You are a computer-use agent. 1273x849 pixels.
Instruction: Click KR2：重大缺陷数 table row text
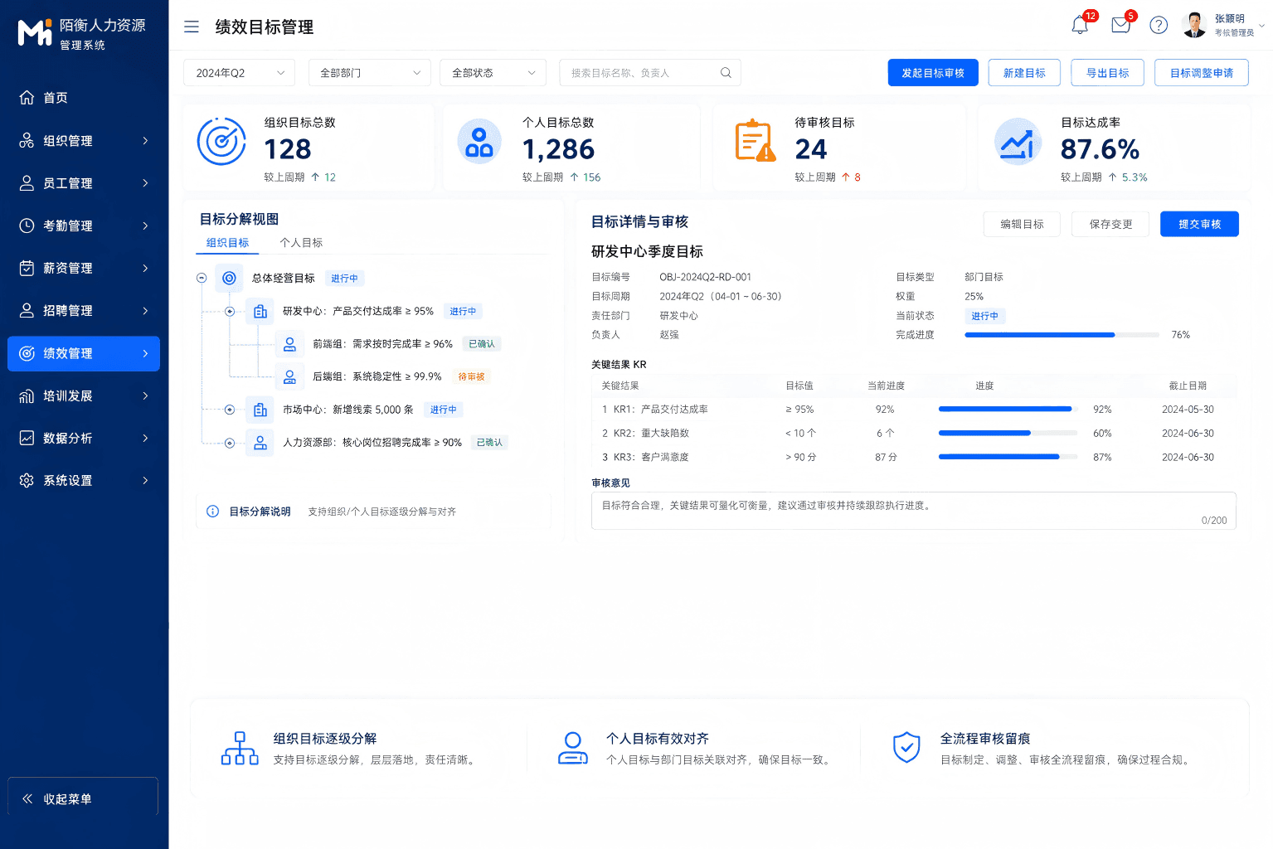point(652,433)
